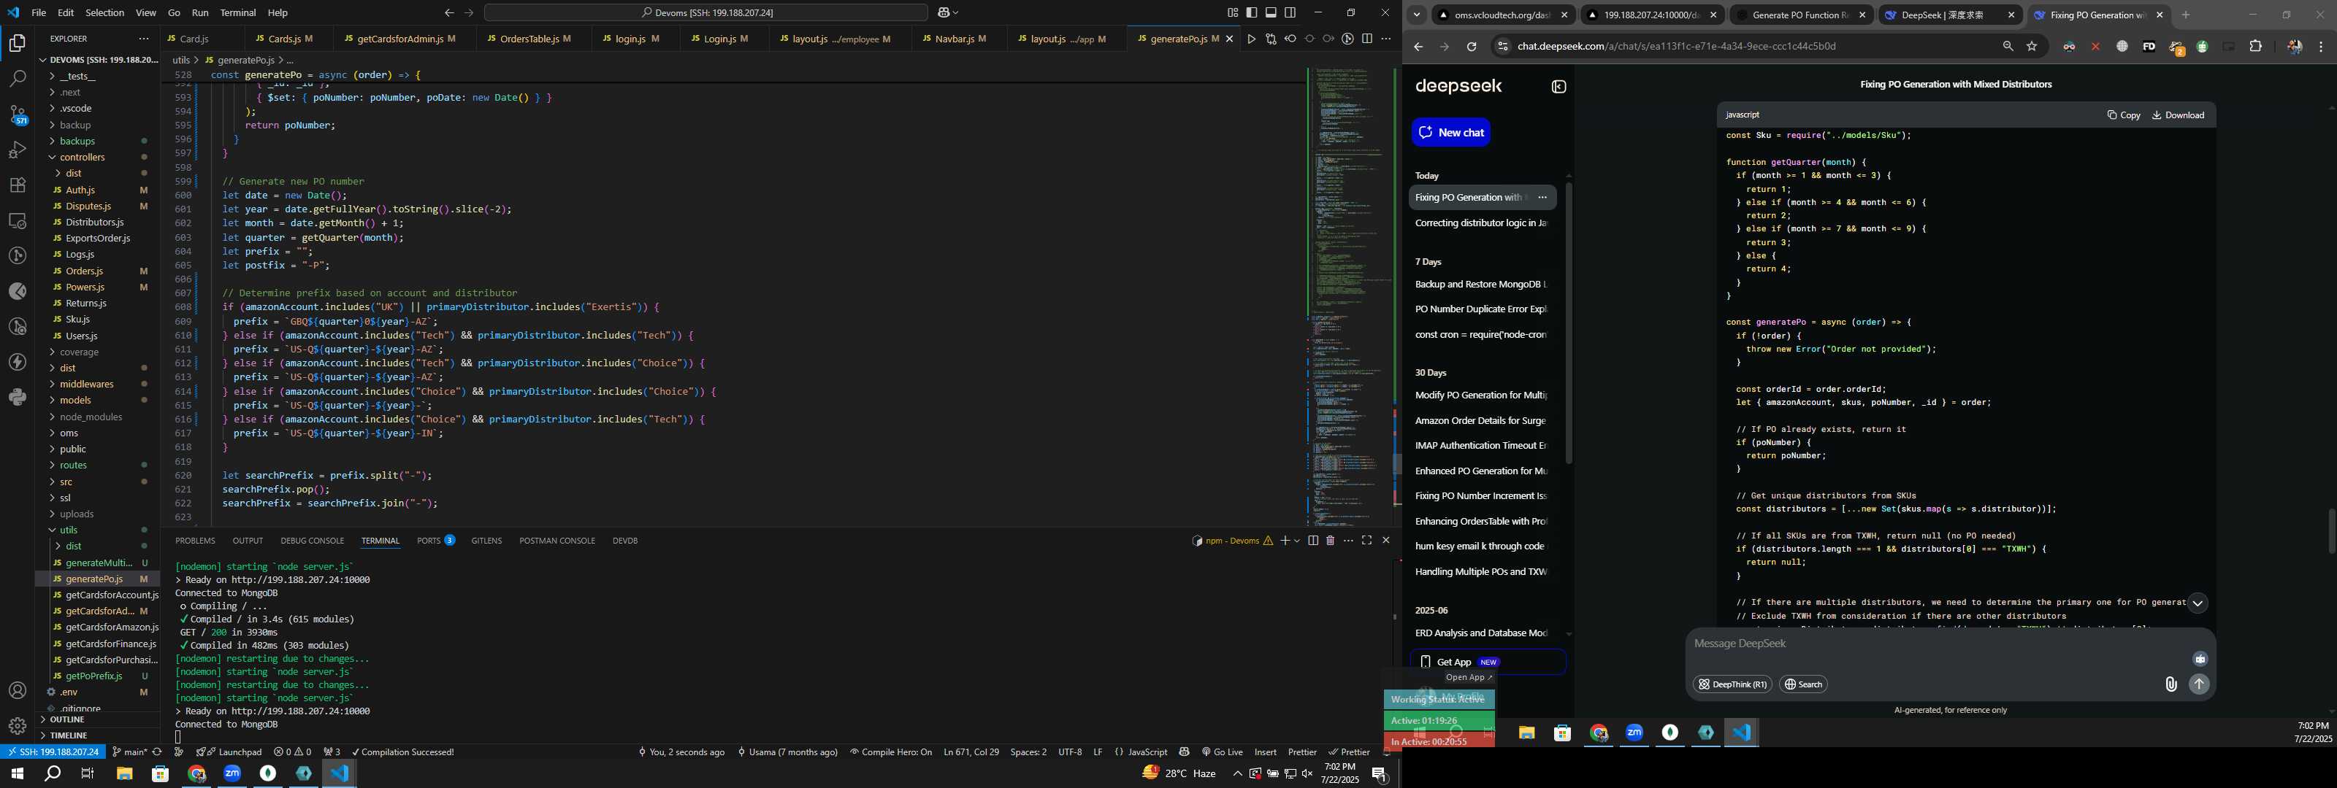Viewport: 2337px width, 788px height.
Task: Toggle the DeepSeek Search option
Action: click(1804, 684)
